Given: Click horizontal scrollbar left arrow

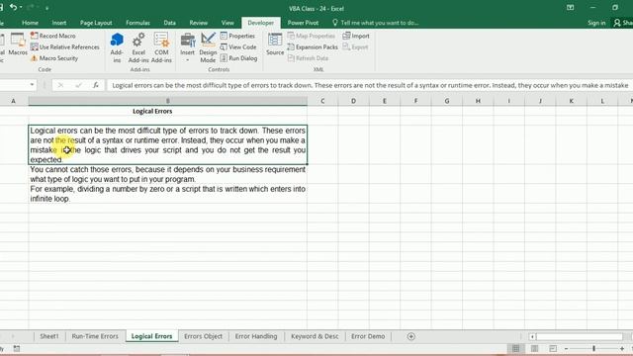Looking at the screenshot, I should pyautogui.click(x=532, y=336).
